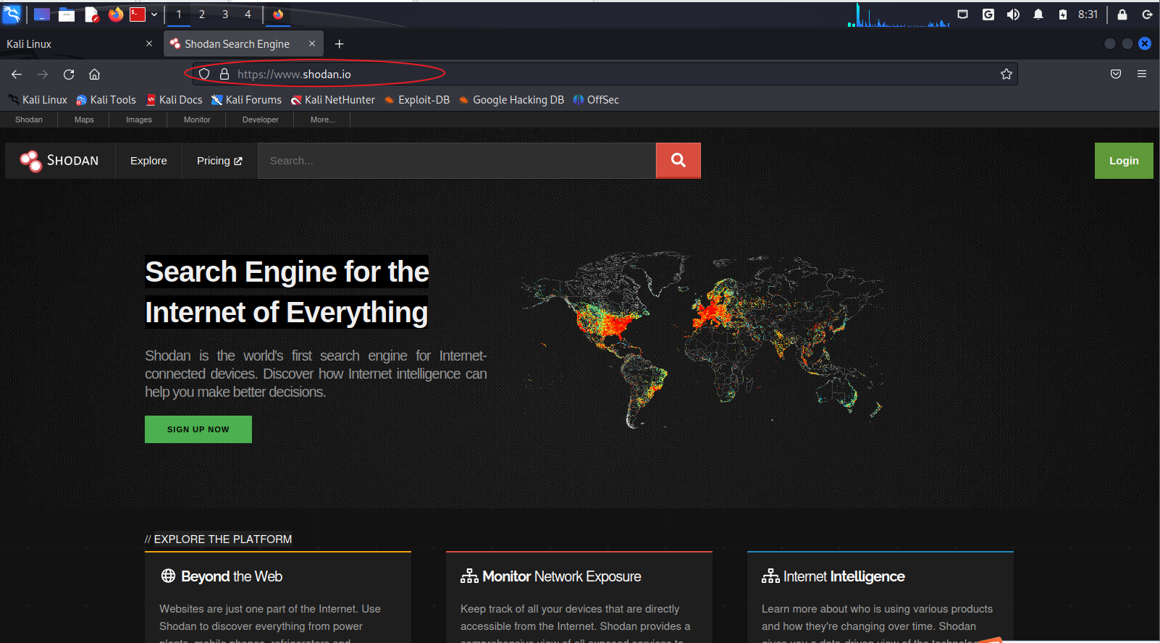
Task: Switch to workspace 3
Action: 225,14
